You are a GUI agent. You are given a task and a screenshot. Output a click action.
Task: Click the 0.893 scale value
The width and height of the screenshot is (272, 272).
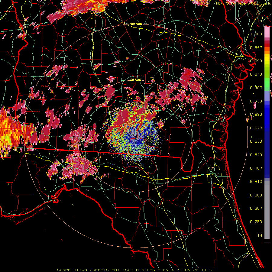pos(256,61)
